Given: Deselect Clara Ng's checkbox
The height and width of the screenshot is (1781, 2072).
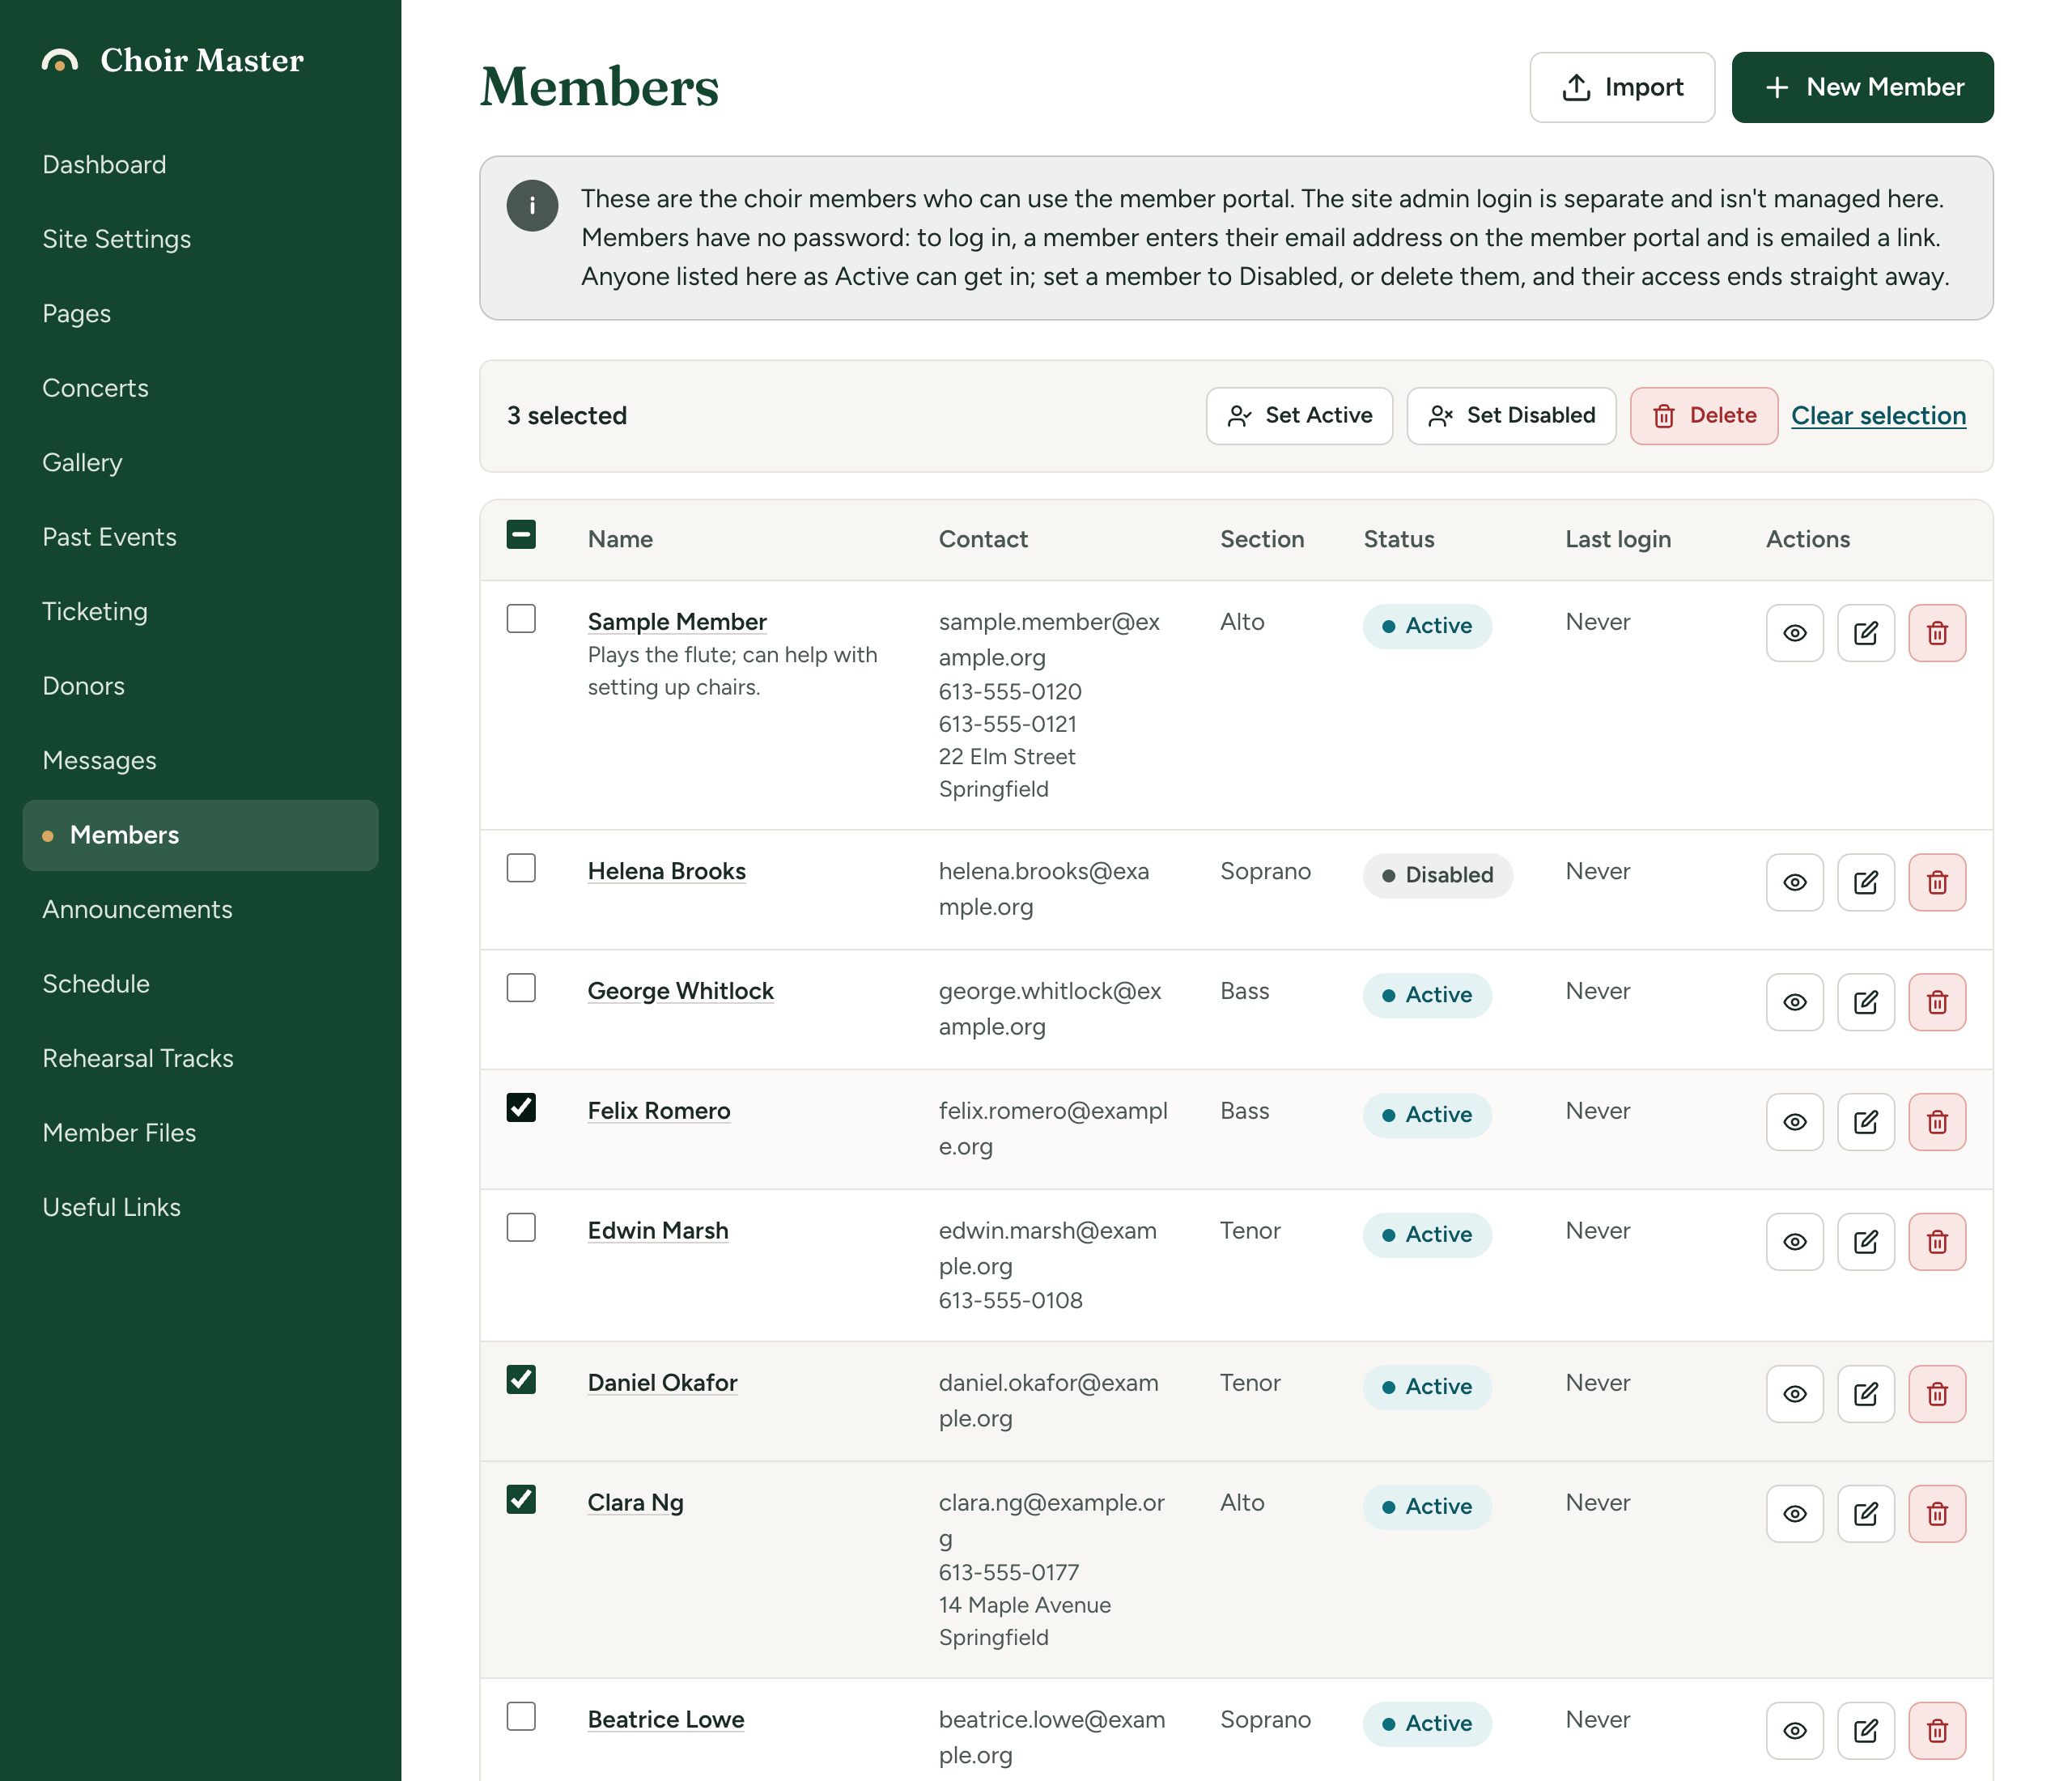Looking at the screenshot, I should click(x=521, y=1500).
